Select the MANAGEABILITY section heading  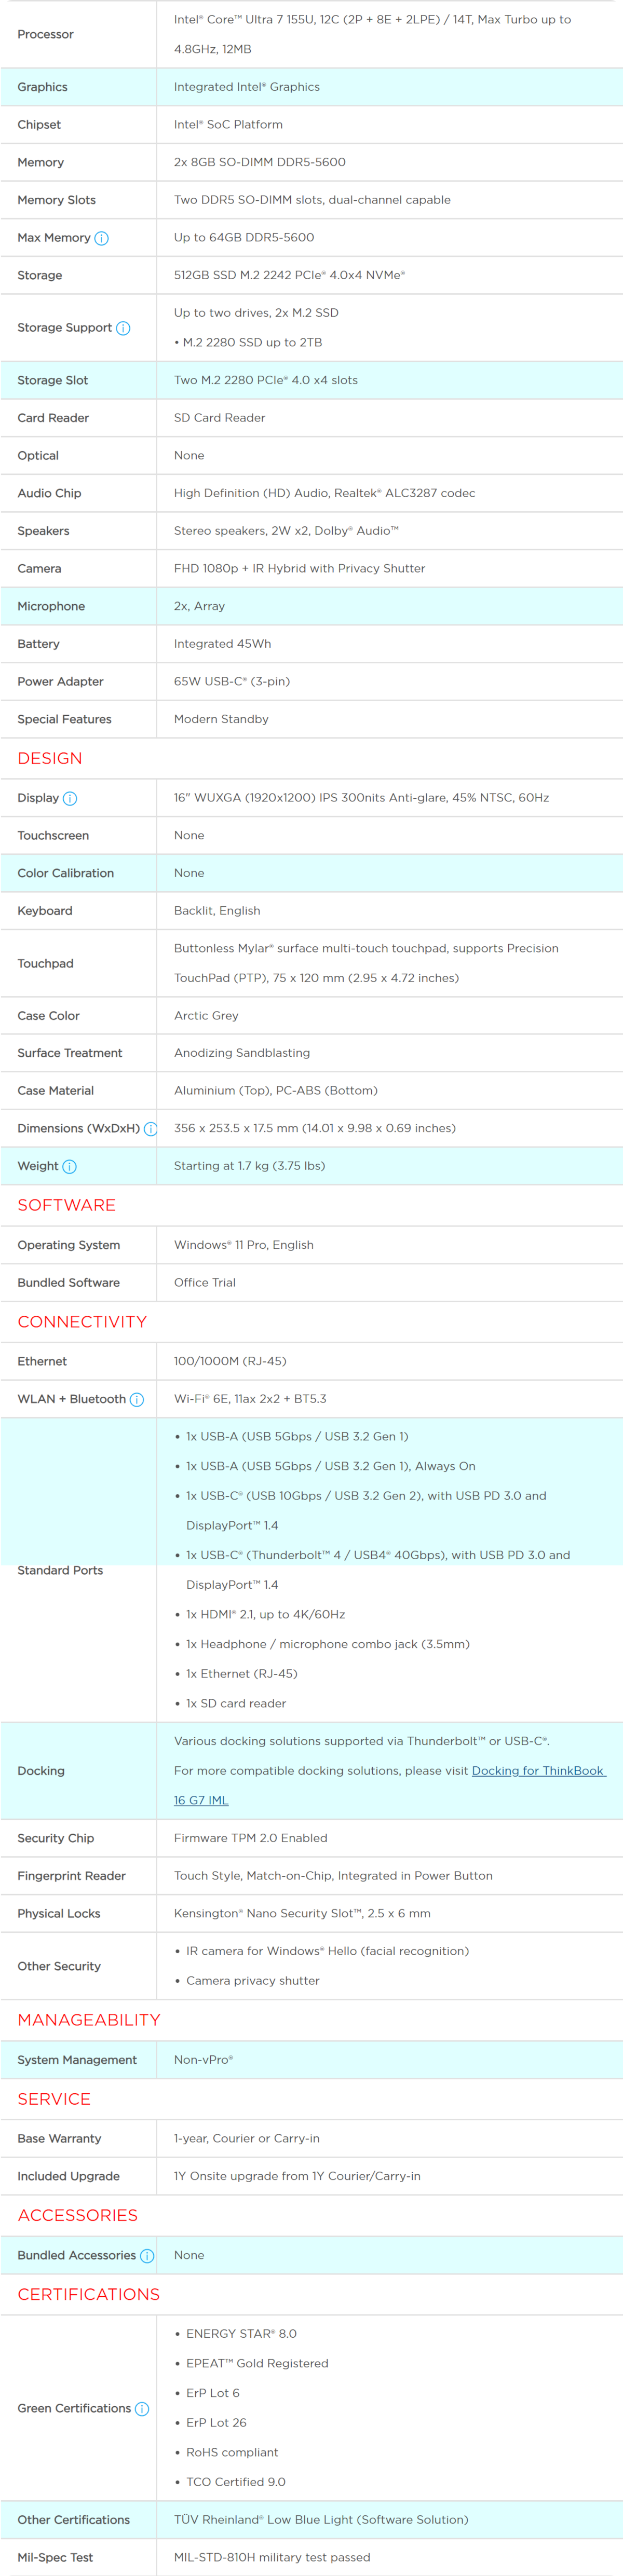click(88, 2019)
